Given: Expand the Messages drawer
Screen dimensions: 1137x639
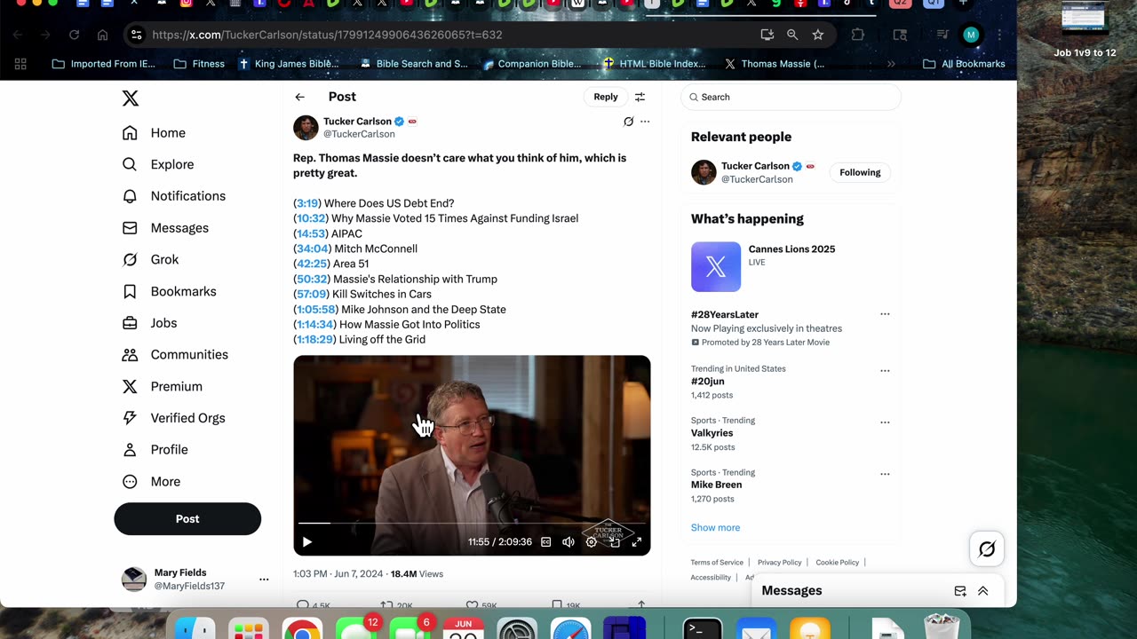Looking at the screenshot, I should pos(983,591).
